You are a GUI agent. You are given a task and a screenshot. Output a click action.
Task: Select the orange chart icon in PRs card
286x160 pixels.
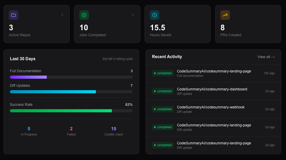point(225,15)
